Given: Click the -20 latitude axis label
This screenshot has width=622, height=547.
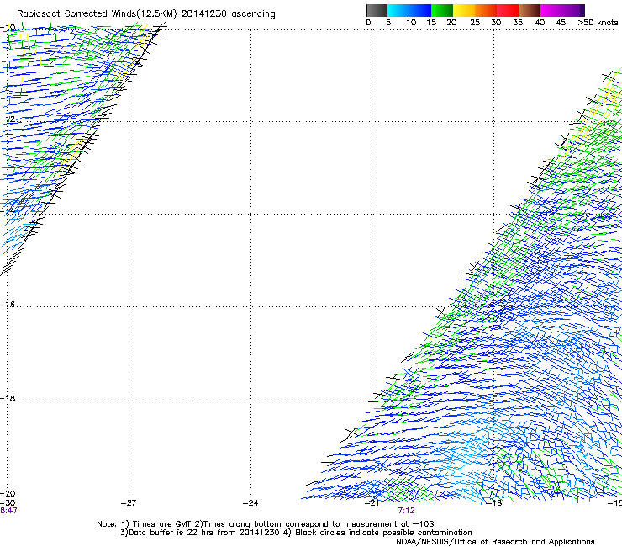Looking at the screenshot, I should click(x=8, y=493).
